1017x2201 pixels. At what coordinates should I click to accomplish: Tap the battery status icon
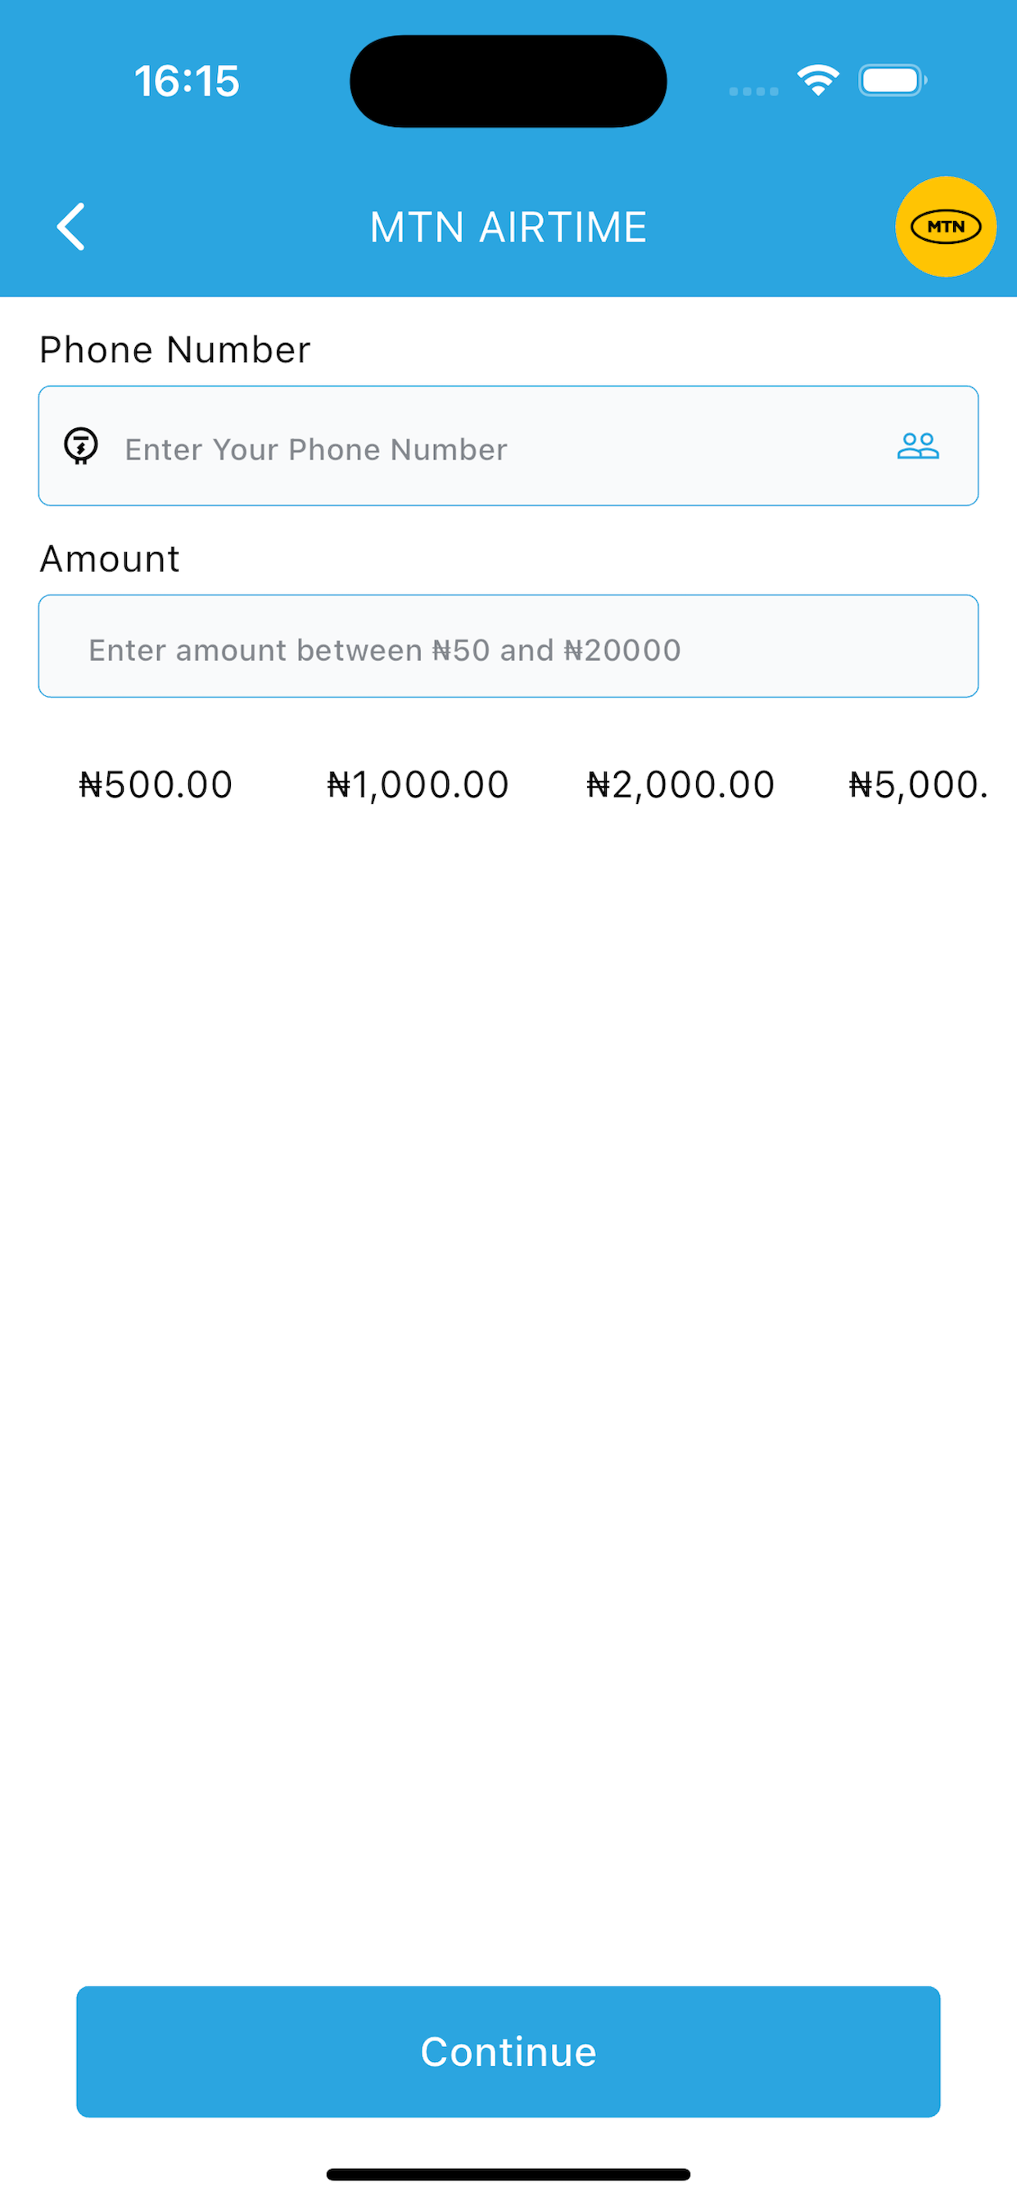coord(893,80)
